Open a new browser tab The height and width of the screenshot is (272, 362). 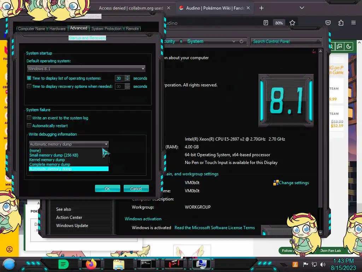[261, 8]
